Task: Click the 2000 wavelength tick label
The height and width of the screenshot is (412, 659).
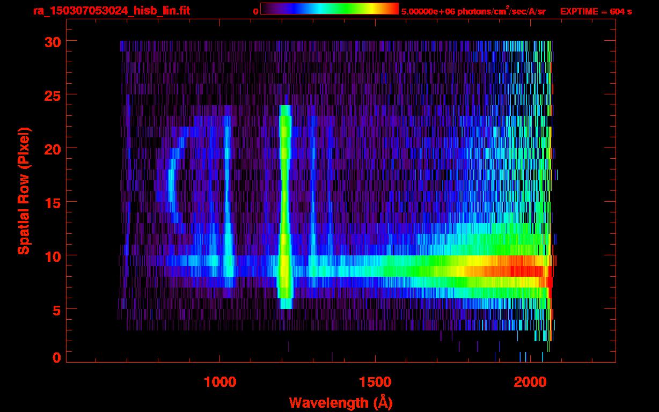Action: 530,382
